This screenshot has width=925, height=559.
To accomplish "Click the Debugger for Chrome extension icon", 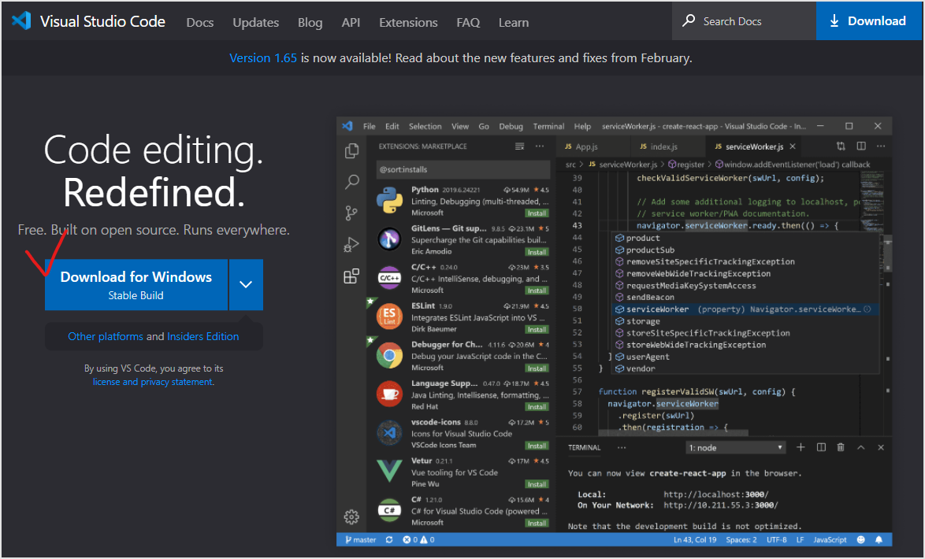I will (x=389, y=356).
